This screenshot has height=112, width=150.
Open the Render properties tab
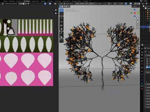tap(142, 52)
